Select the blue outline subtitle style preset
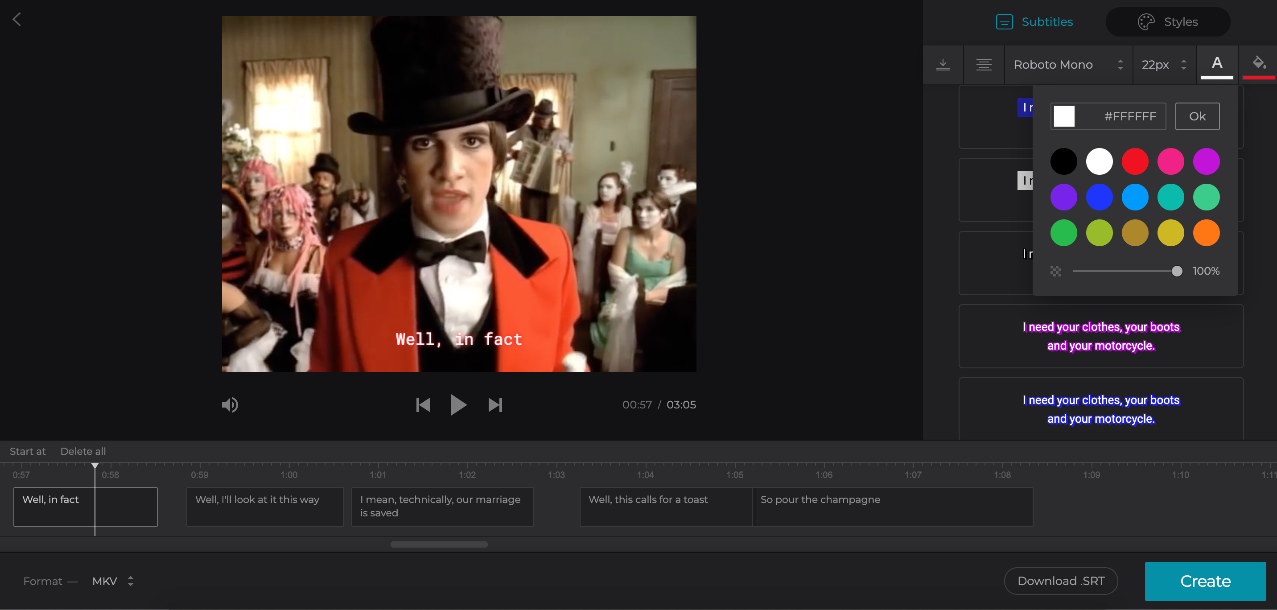1277x610 pixels. pyautogui.click(x=1101, y=408)
